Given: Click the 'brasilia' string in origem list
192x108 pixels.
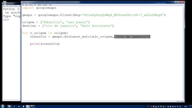Looking at the screenshot, I should 52,22.
